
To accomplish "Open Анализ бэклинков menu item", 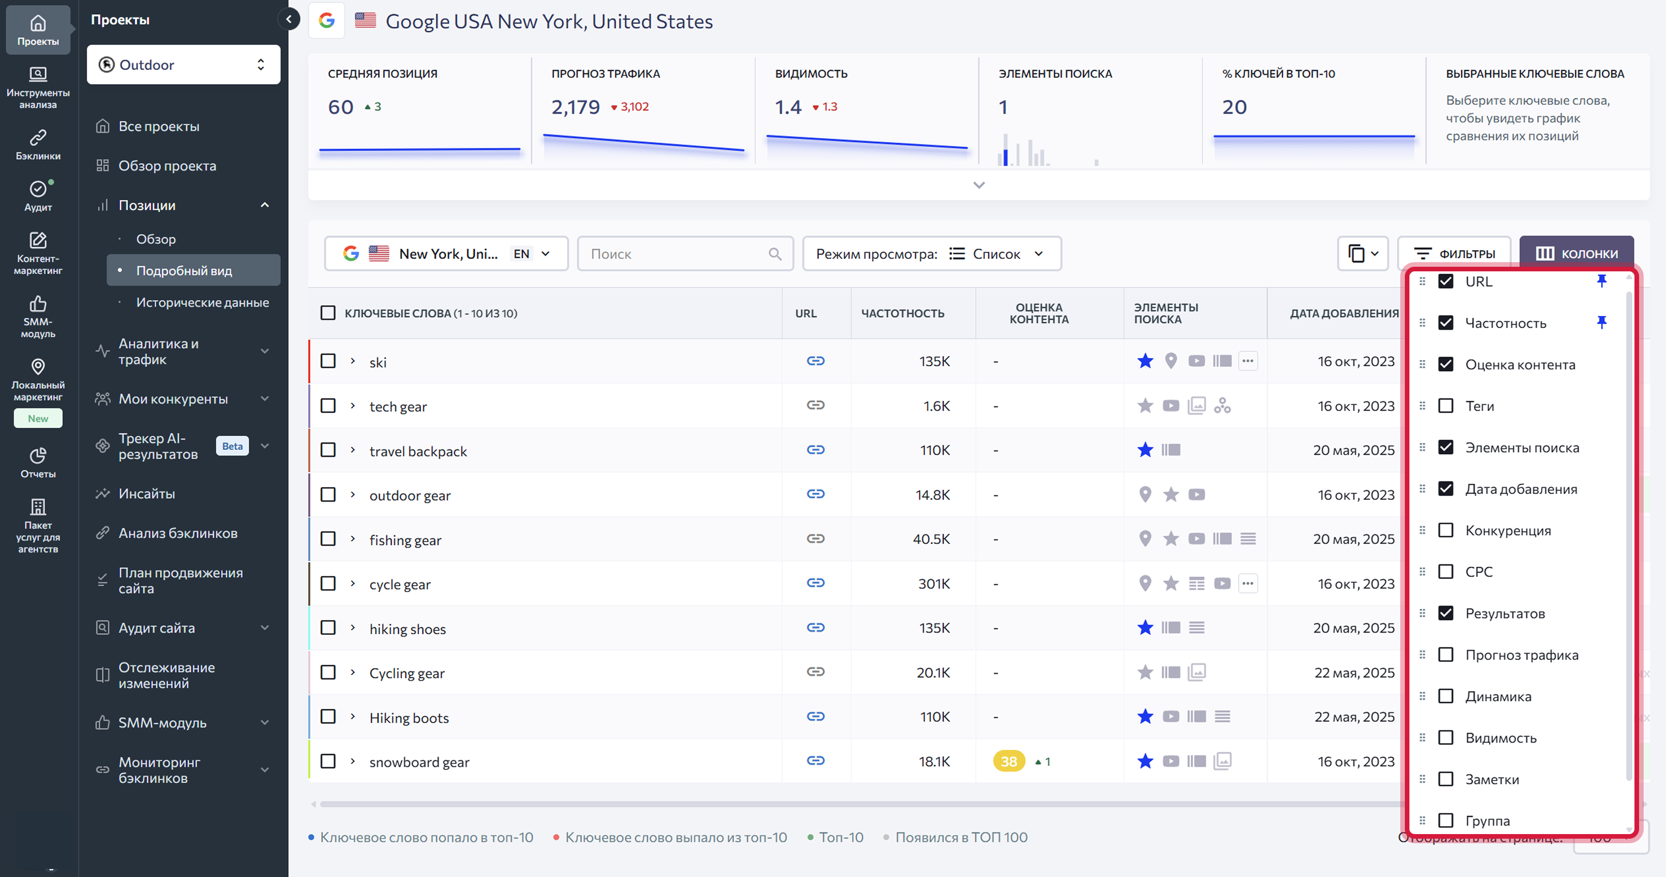I will tap(178, 533).
